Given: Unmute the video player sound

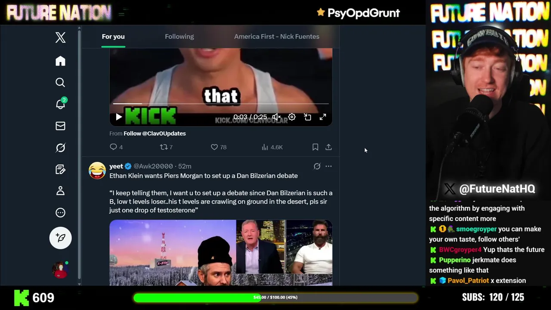Looking at the screenshot, I should (276, 117).
